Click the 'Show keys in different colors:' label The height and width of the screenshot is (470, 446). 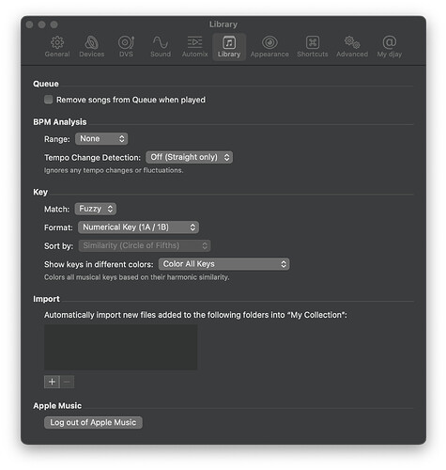99,264
